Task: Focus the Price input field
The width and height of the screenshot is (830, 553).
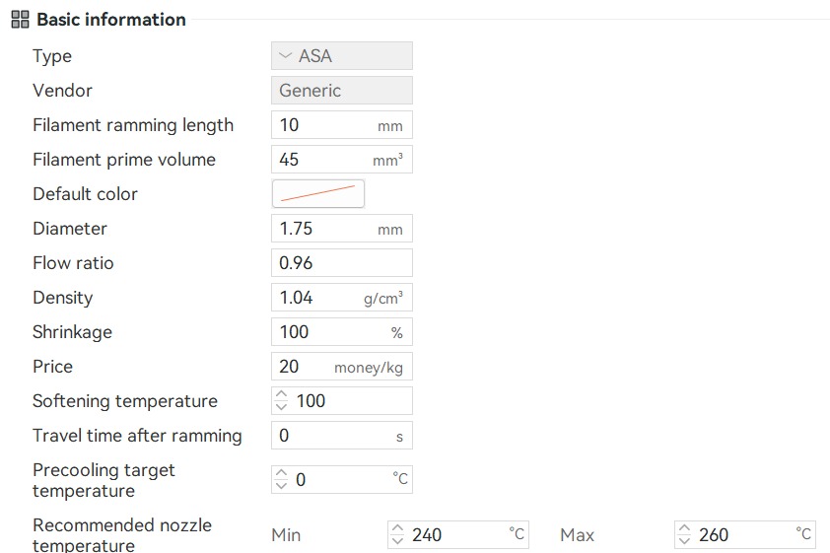Action: (x=342, y=366)
